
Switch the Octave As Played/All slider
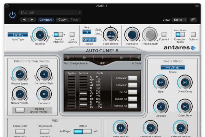[82, 131]
